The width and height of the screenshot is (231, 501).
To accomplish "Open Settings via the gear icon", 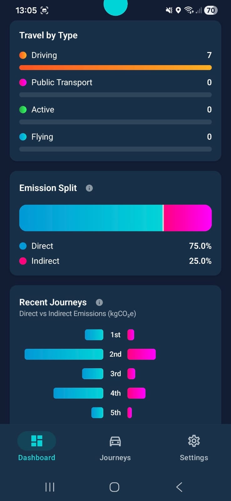I will [x=194, y=441].
